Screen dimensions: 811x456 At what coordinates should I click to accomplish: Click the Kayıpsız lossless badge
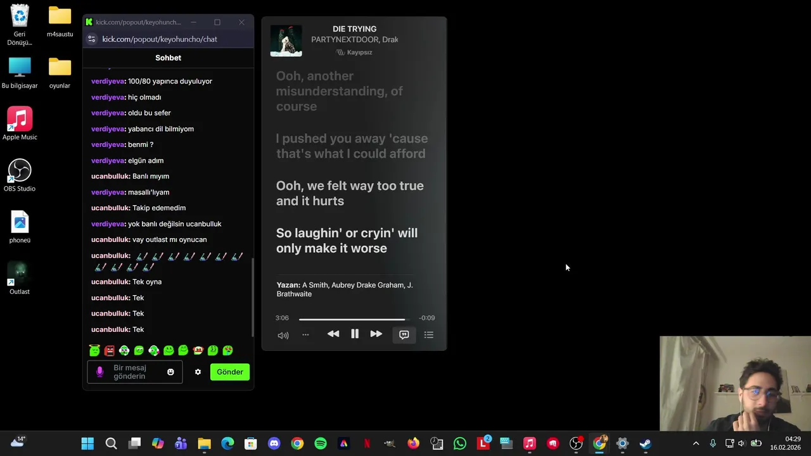click(x=354, y=53)
